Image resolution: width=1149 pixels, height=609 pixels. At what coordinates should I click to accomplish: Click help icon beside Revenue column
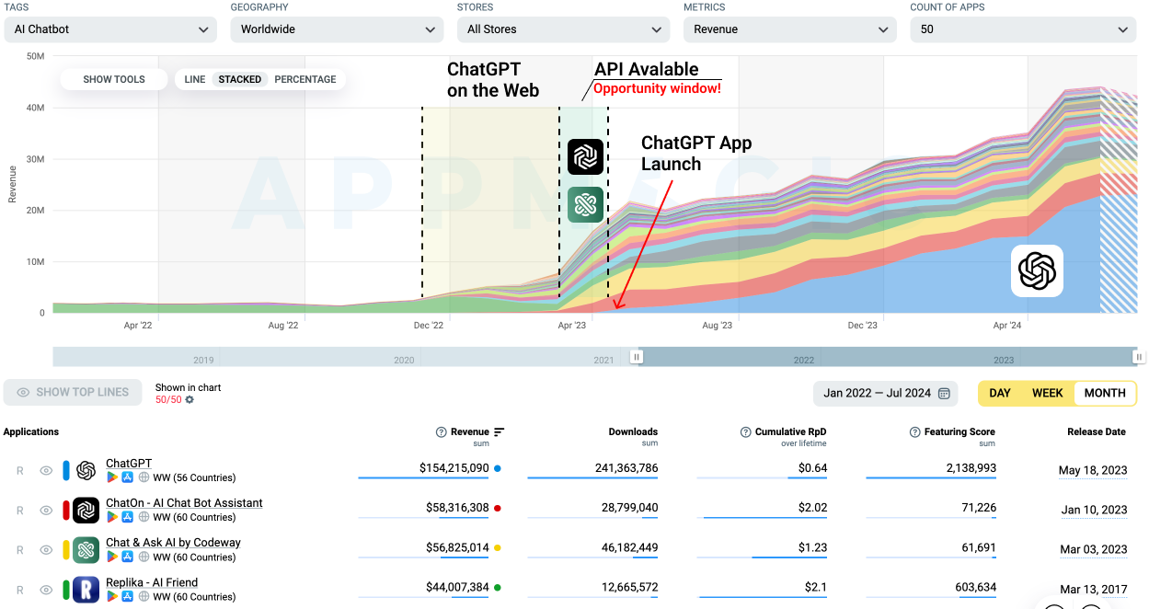[441, 431]
